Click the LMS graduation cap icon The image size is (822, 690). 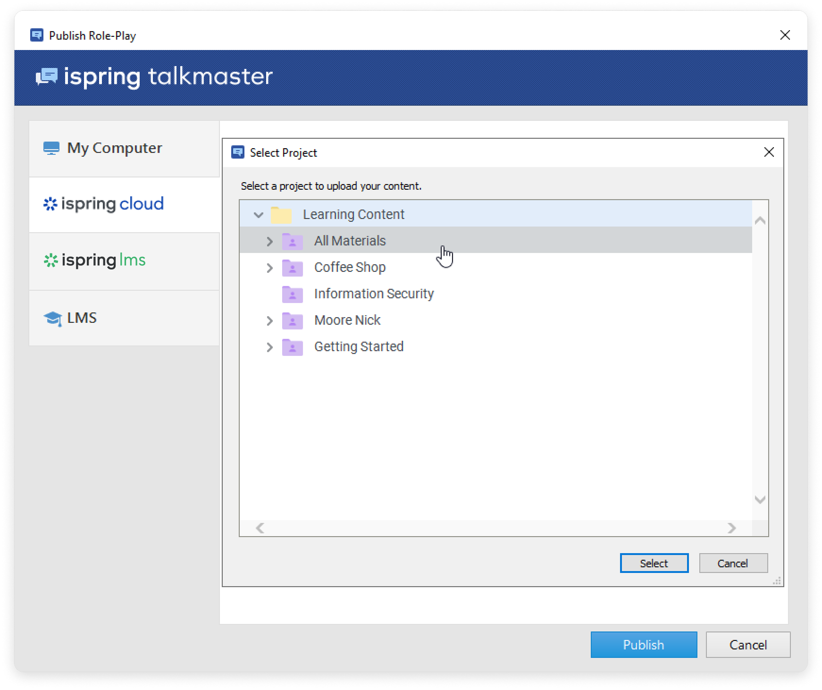[52, 319]
